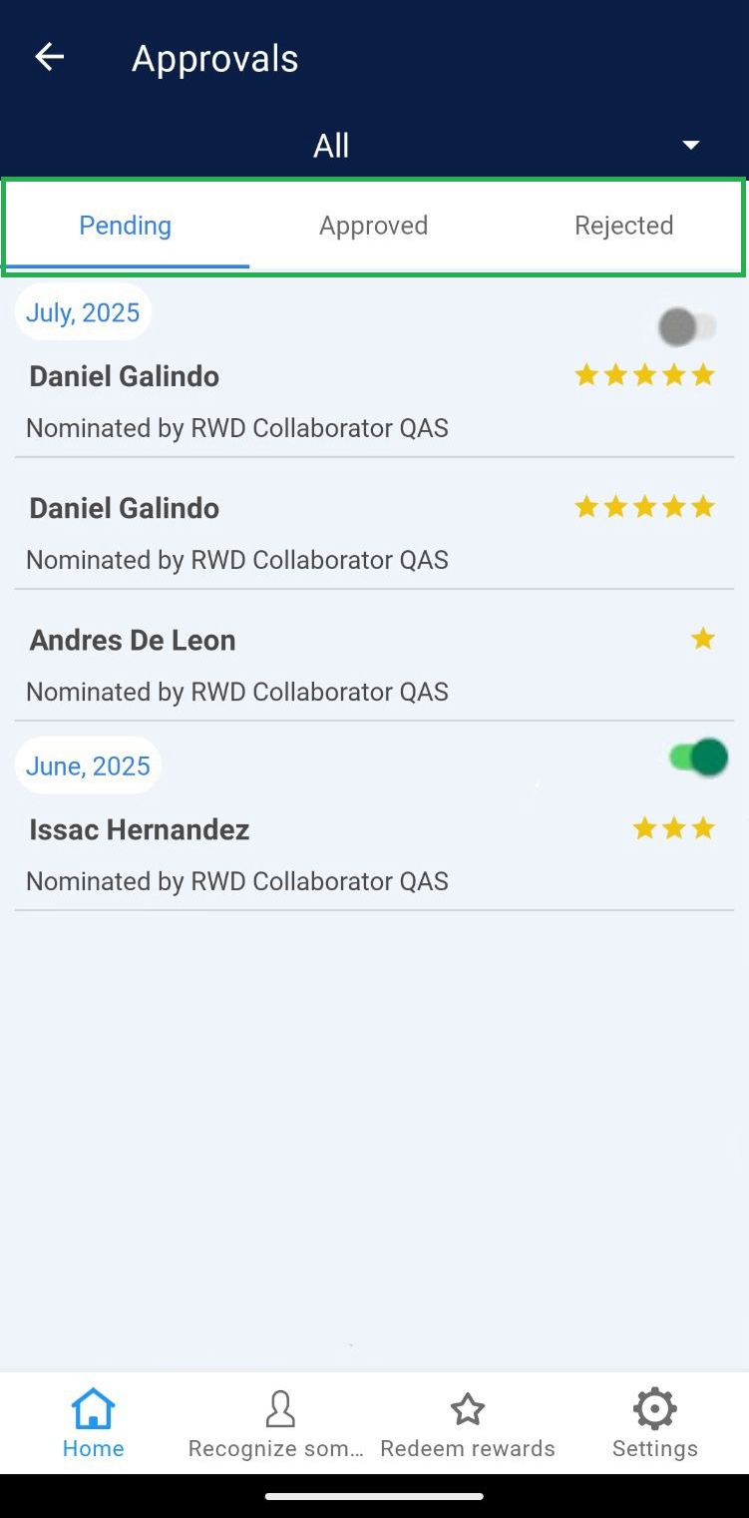
Task: Tap the July, 2025 month chip
Action: (x=83, y=313)
